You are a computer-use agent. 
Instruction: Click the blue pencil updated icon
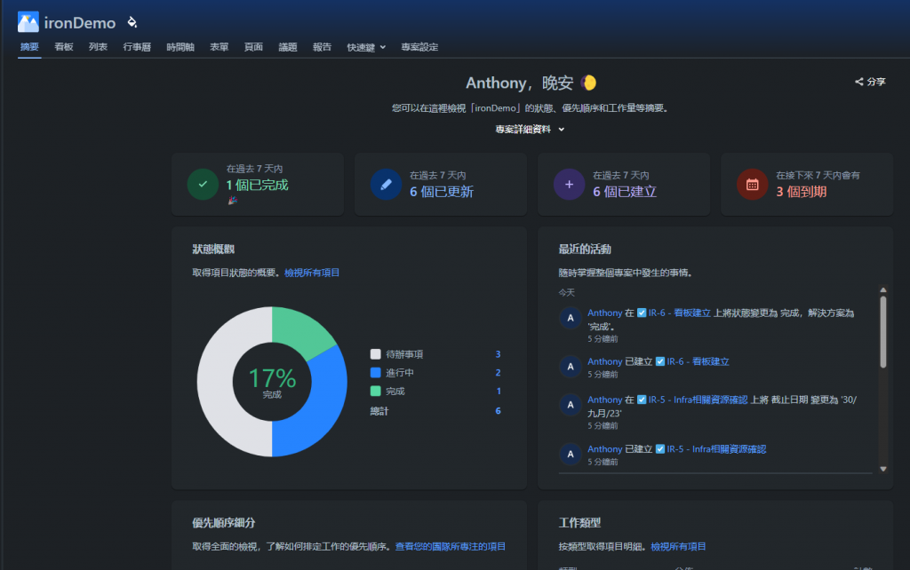tap(386, 185)
